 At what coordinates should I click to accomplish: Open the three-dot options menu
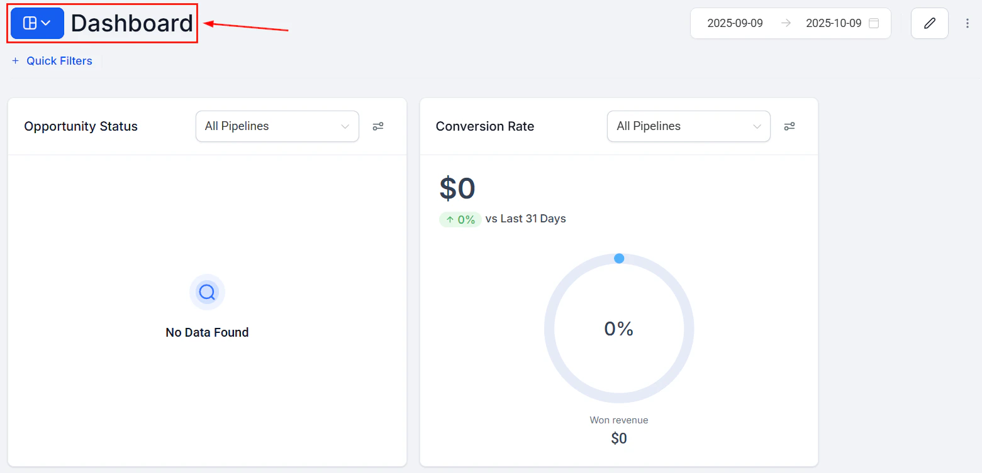tap(968, 23)
